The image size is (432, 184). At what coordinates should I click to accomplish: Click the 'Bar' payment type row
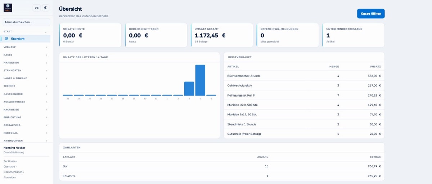click(x=222, y=166)
